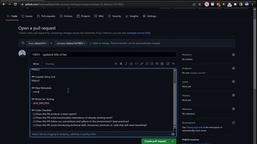
Task: Click the page vertical scrollbar
Action: click(x=255, y=54)
